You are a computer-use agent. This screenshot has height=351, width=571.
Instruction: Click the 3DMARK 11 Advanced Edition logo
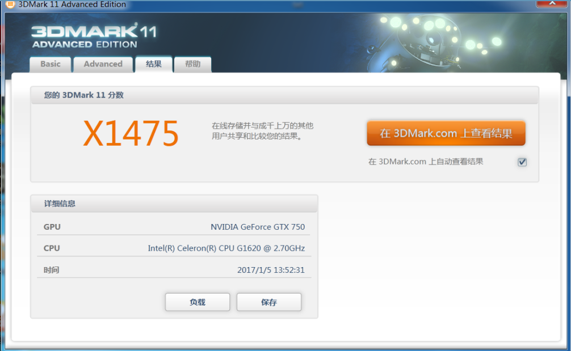point(94,36)
